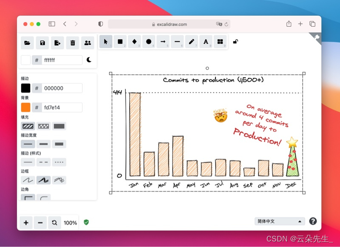Select architect sloppiness option
This screenshot has height=247, width=340.
28,180
